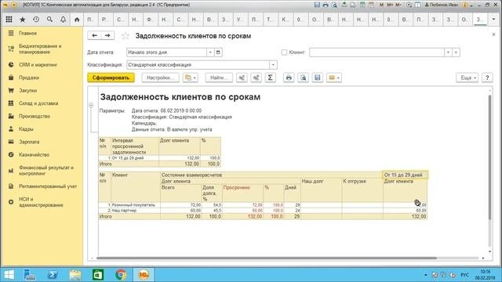The height and width of the screenshot is (282, 502).
Task: Click the Дата отчета input field
Action: (x=166, y=52)
